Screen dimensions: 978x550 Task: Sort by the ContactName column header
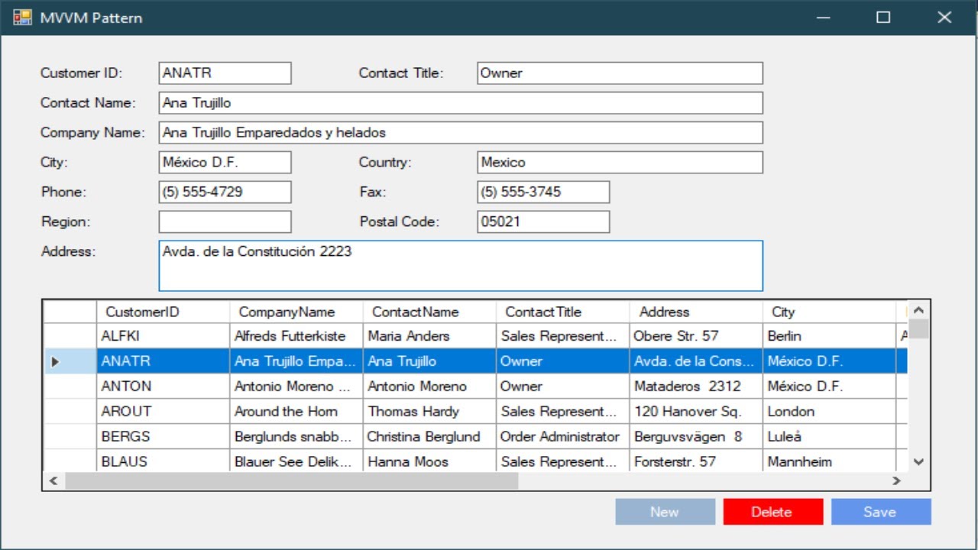(429, 312)
